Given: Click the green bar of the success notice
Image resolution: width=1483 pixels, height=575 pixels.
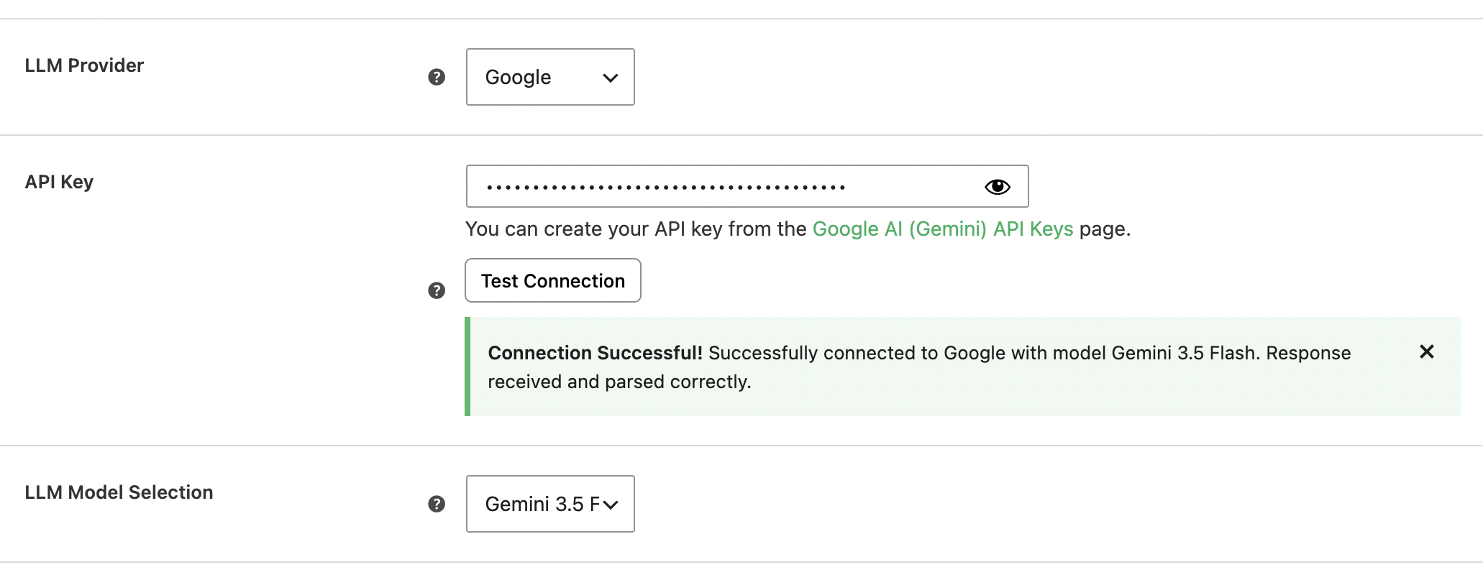Looking at the screenshot, I should tap(467, 367).
